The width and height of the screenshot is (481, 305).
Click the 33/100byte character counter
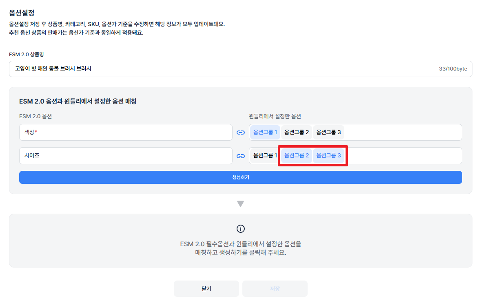coord(453,69)
